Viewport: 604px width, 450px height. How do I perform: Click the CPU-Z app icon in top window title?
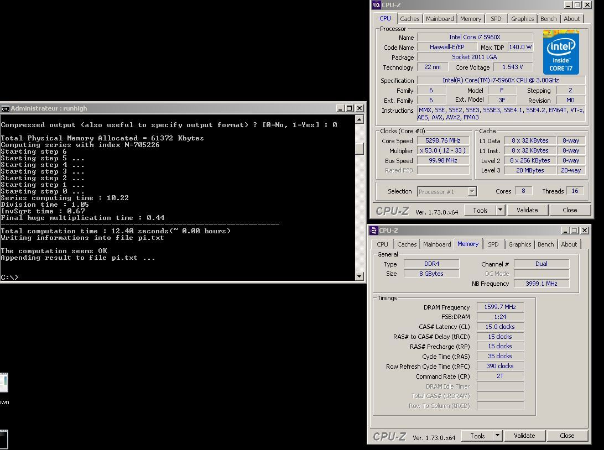[376, 5]
